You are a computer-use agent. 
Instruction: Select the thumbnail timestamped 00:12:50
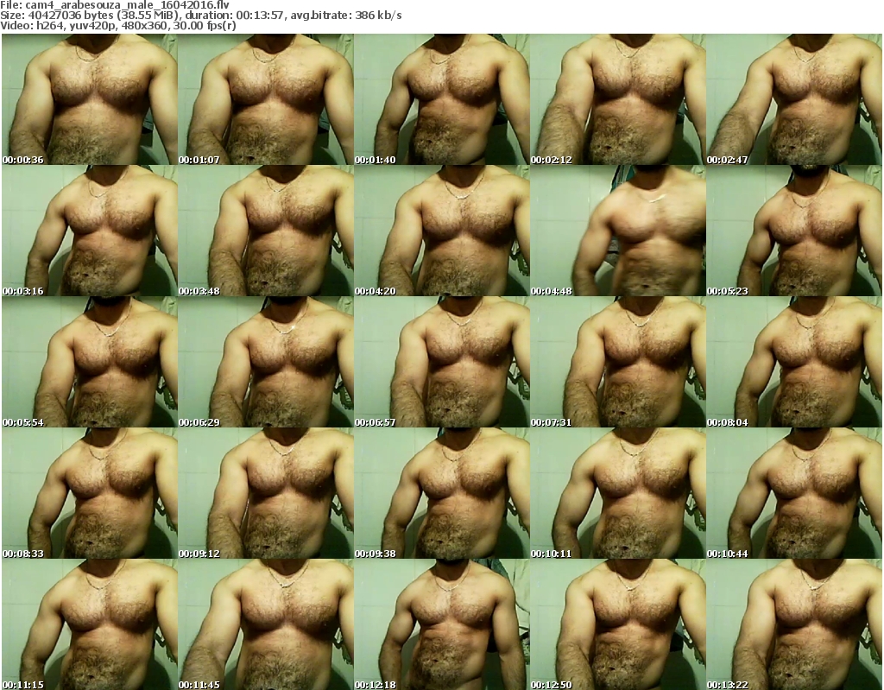(x=618, y=624)
